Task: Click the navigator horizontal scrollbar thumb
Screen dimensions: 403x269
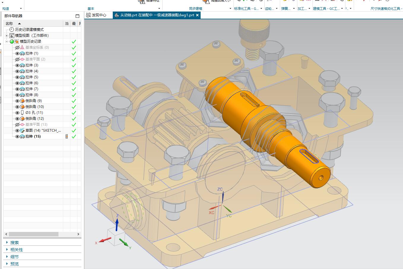Action: pyautogui.click(x=34, y=234)
